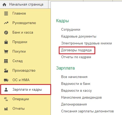122x115 pixels.
Task: Click the Зарплата group heading
Action: (65, 68)
